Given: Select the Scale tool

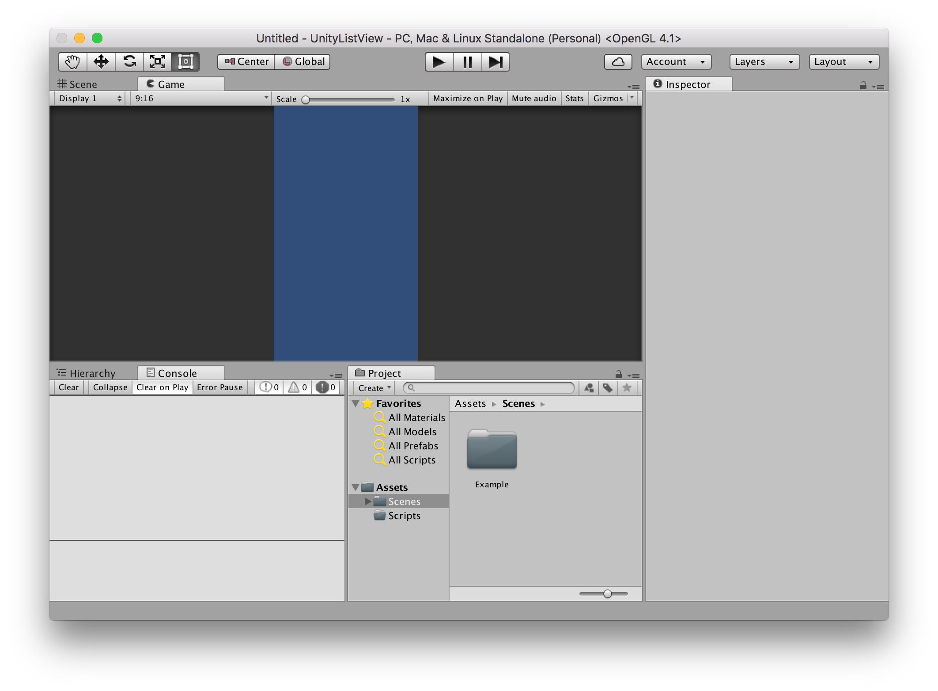Looking at the screenshot, I should (158, 61).
